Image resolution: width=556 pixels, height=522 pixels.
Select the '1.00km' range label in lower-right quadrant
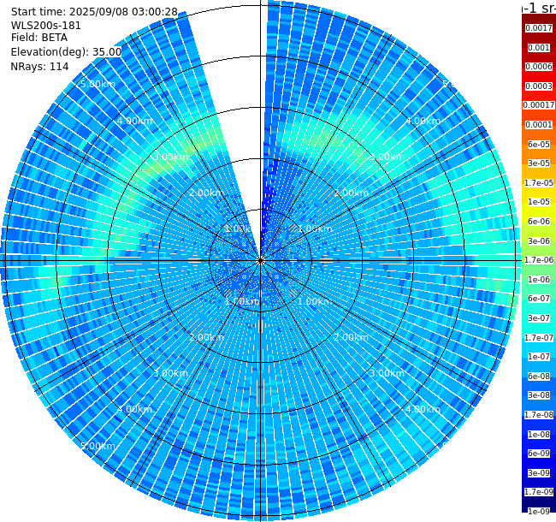(x=315, y=302)
